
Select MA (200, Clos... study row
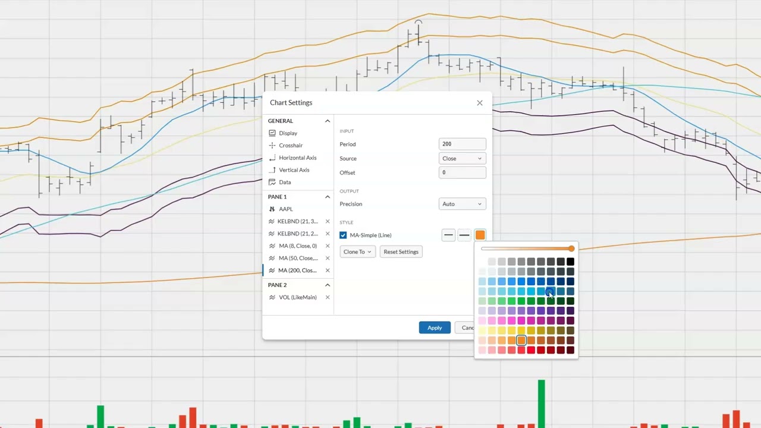coord(297,270)
